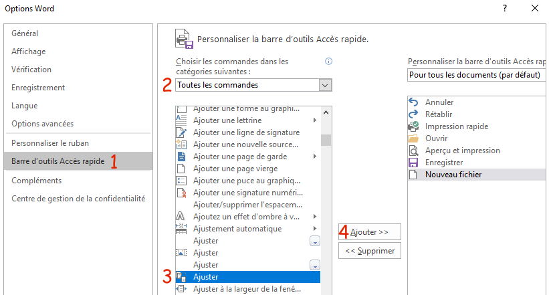Screen dimensions: 549x295
Task: Click the Rétablir redo arrow icon
Action: click(413, 114)
